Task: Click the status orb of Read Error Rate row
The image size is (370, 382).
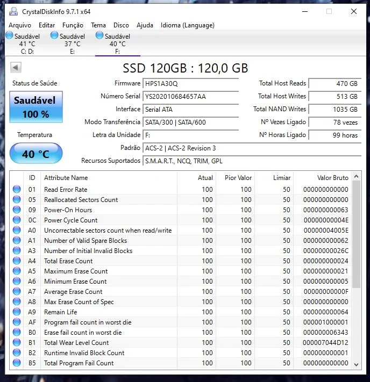Action: tap(17, 189)
